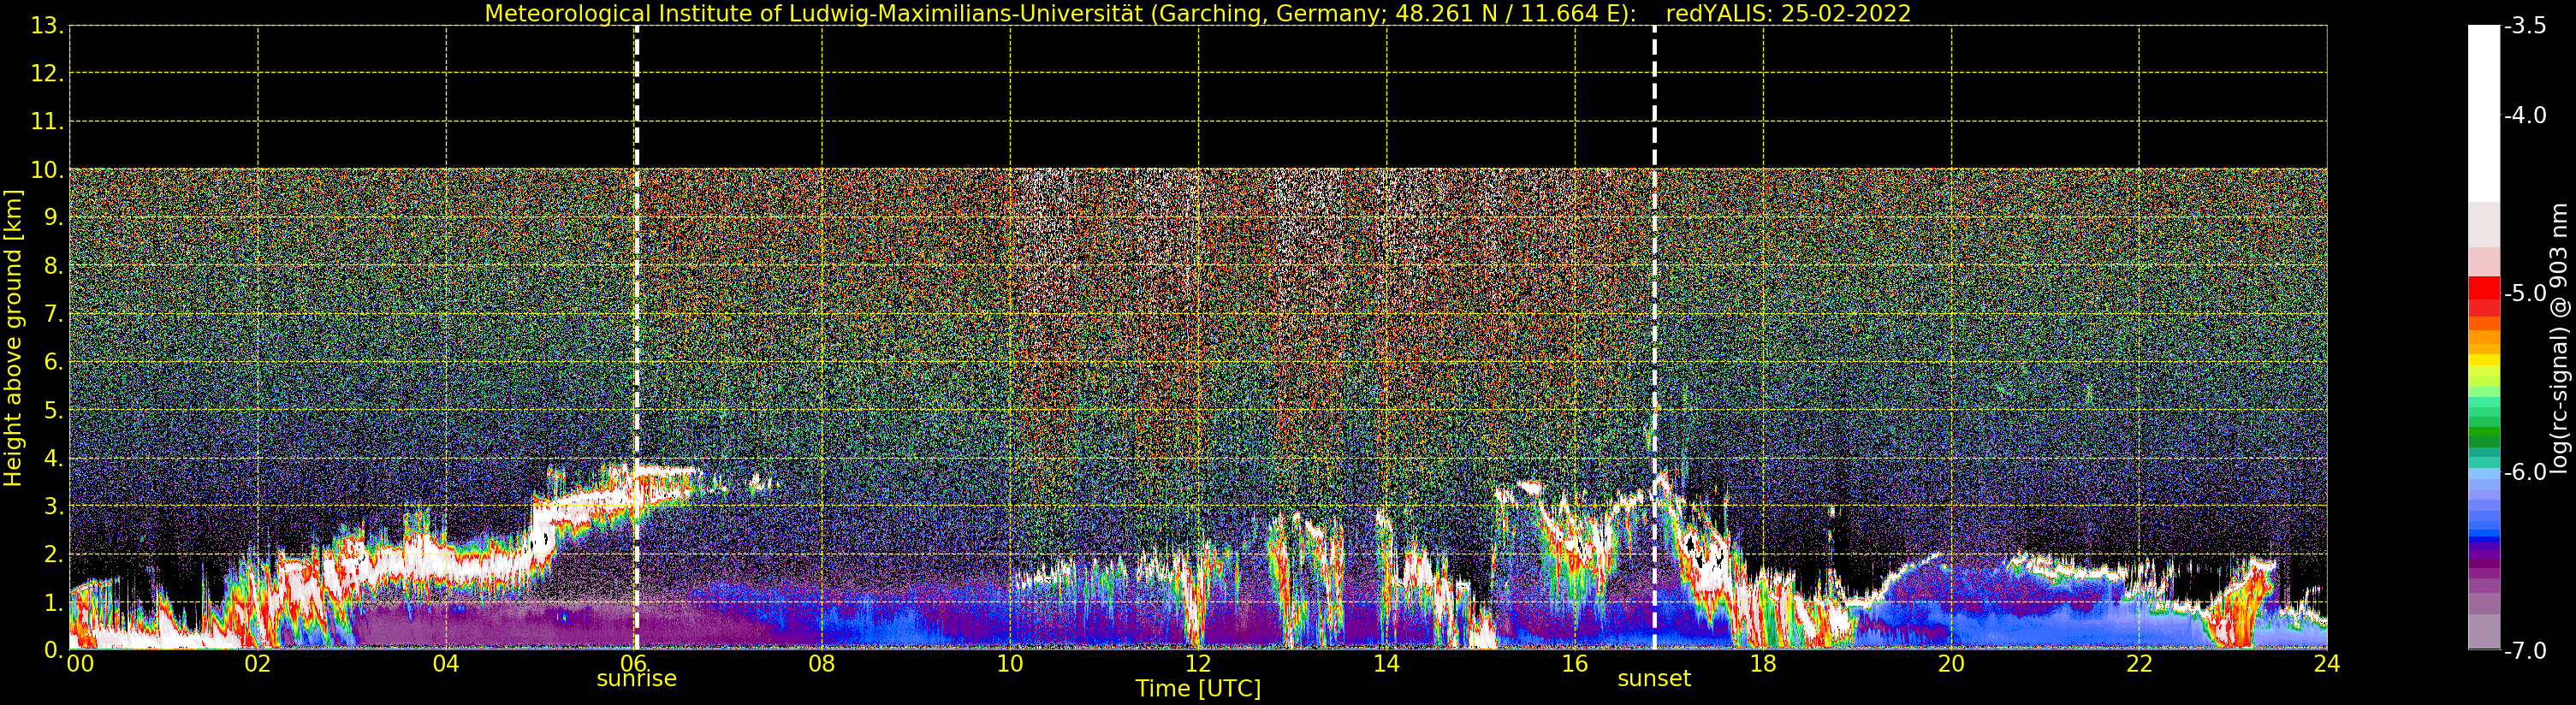Click the '2.' height axis tick
Image resolution: width=2576 pixels, height=705 pixels.
(x=53, y=555)
